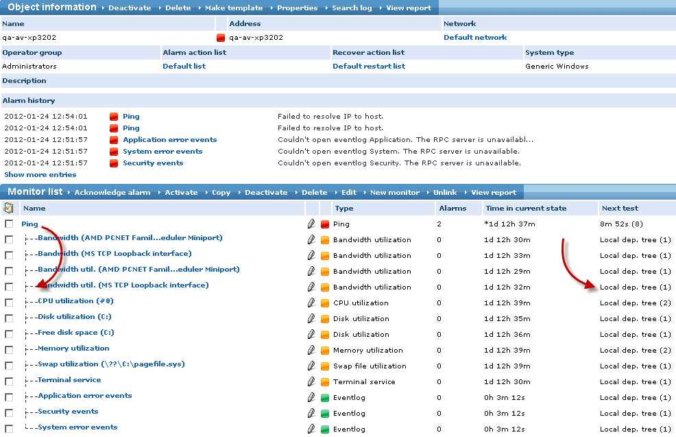Click green status icon for Security events row

pyautogui.click(x=325, y=414)
